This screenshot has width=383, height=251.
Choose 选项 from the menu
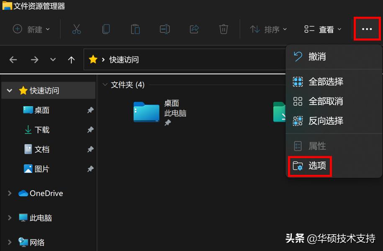coord(310,166)
